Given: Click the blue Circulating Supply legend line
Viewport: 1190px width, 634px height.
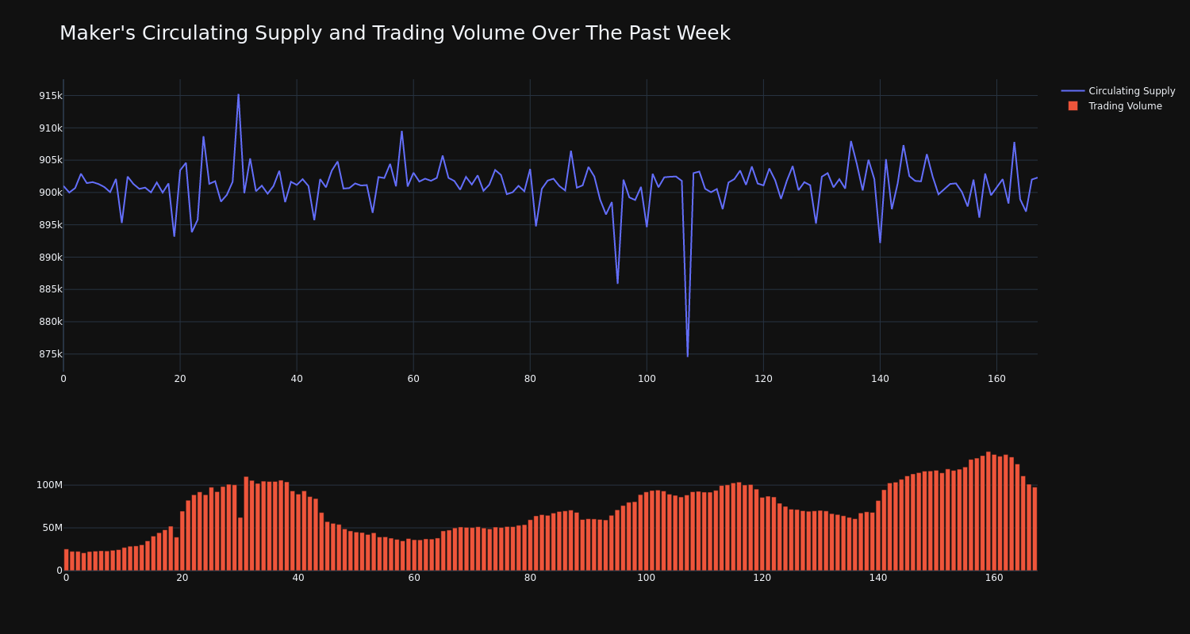Looking at the screenshot, I should coord(1073,91).
